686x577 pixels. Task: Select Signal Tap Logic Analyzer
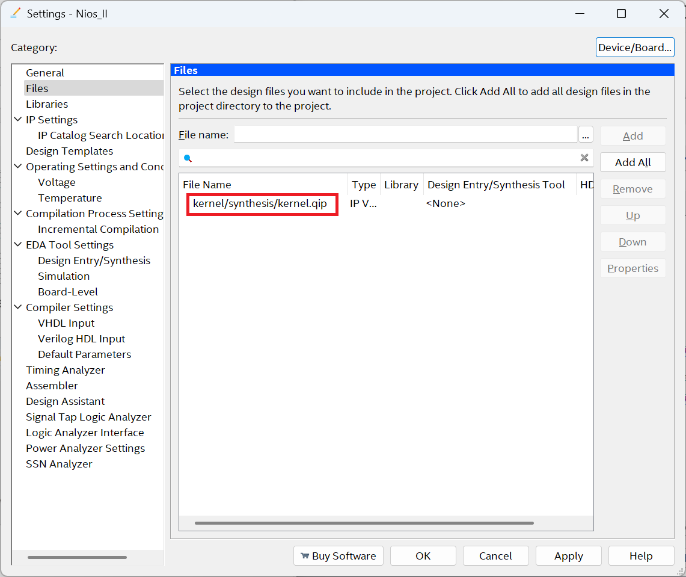click(x=88, y=417)
